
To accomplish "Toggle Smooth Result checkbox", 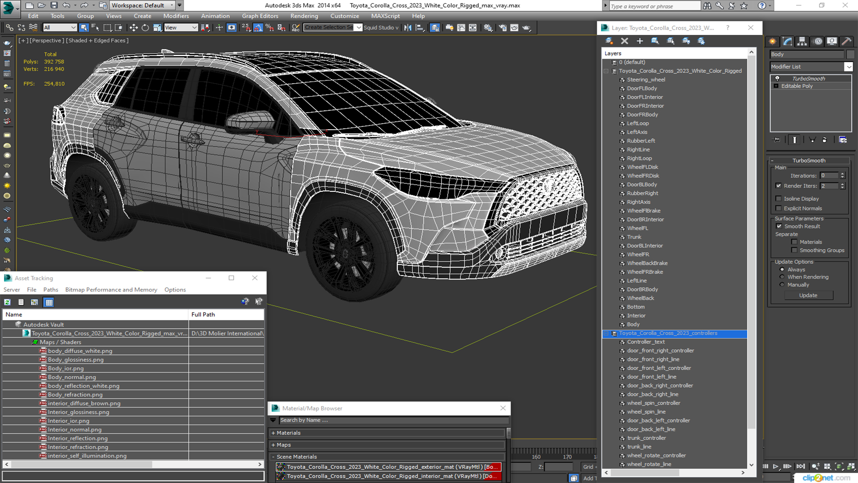I will click(x=779, y=226).
